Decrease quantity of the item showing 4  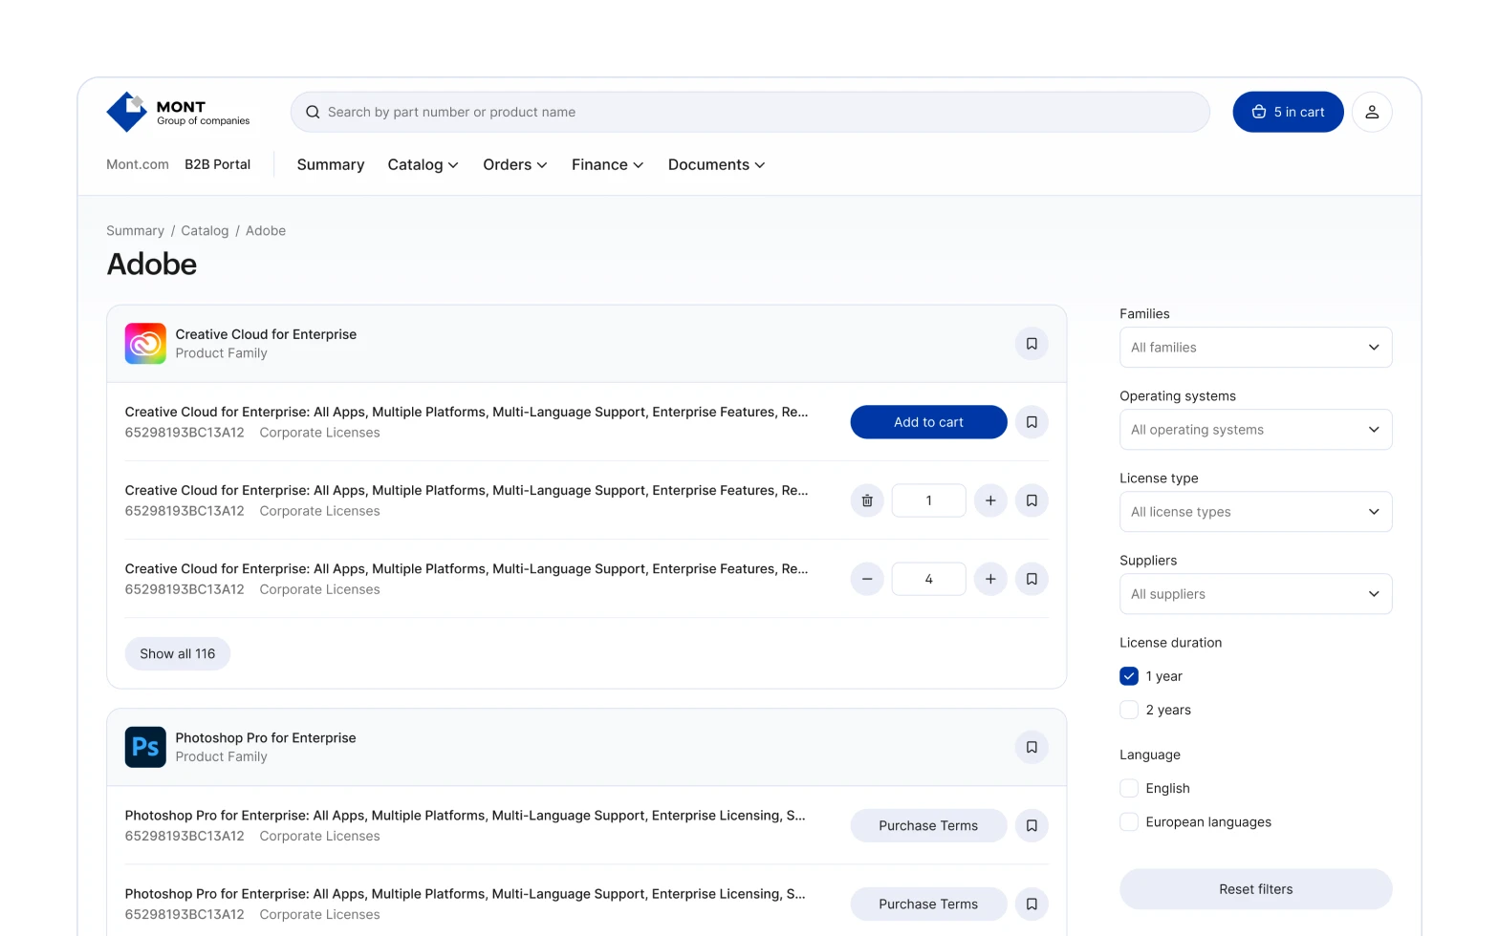[867, 579]
